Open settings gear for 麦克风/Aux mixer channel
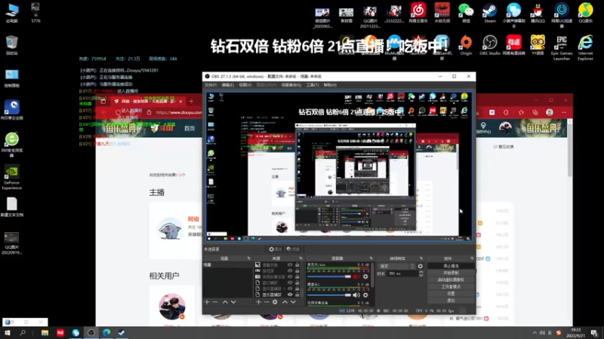The height and width of the screenshot is (339, 604). [365, 276]
